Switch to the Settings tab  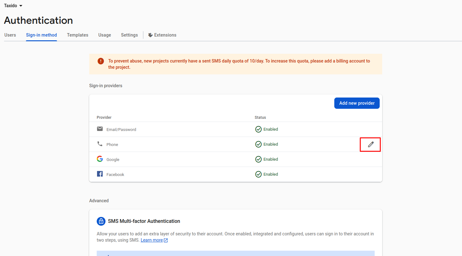tap(129, 35)
